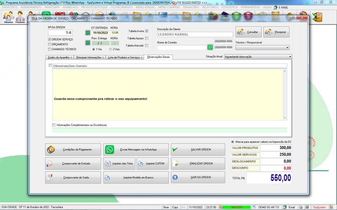Click the SALVAR ORDEM button

(x=198, y=150)
